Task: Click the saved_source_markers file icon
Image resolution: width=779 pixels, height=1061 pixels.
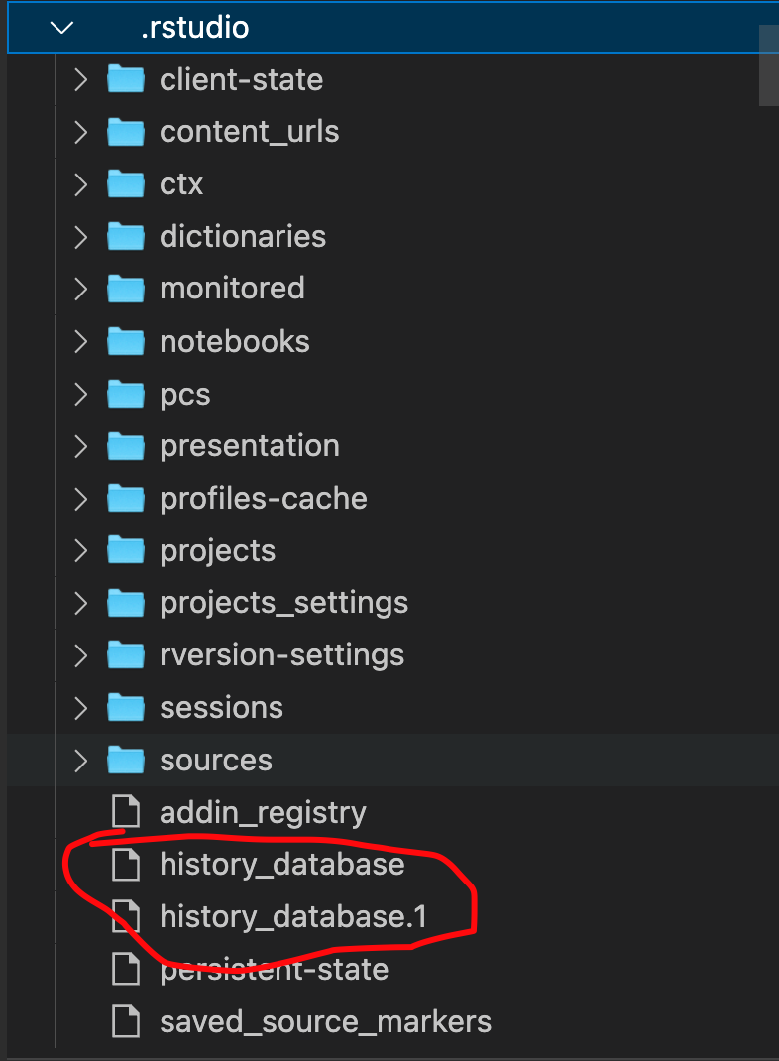Action: (x=126, y=1020)
